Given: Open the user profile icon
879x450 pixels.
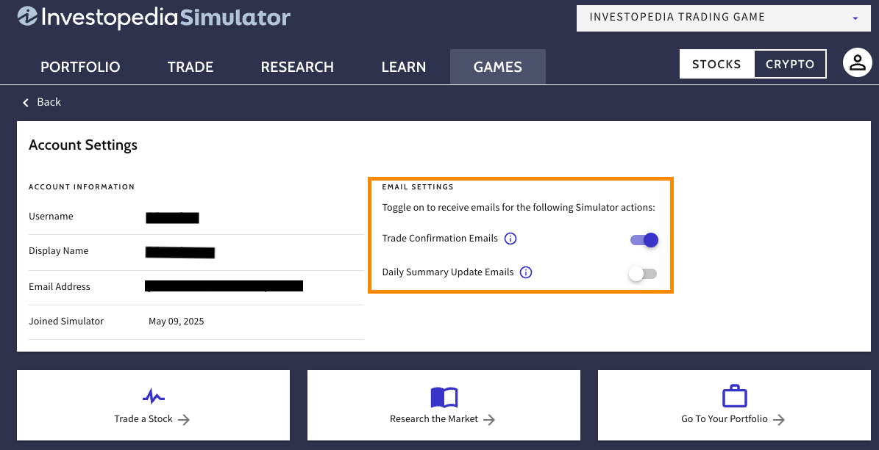Looking at the screenshot, I should [x=857, y=63].
